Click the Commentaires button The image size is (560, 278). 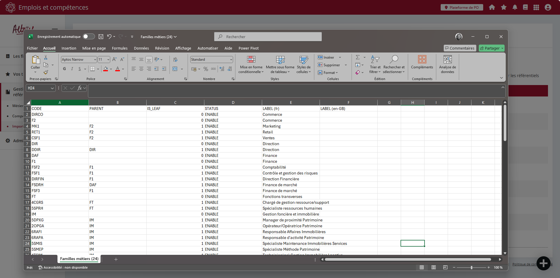[459, 48]
